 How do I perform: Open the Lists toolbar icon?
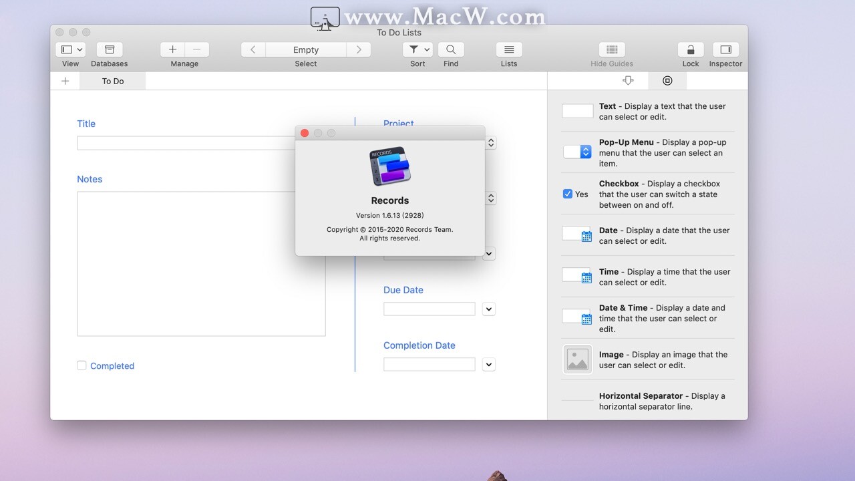(509, 49)
